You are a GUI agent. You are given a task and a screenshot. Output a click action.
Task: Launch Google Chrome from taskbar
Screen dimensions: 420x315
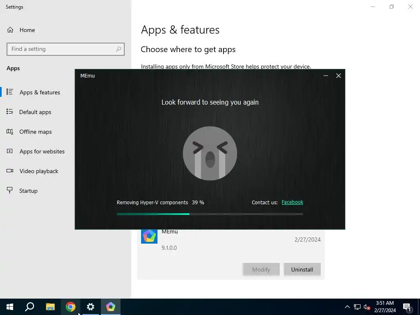coord(71,307)
